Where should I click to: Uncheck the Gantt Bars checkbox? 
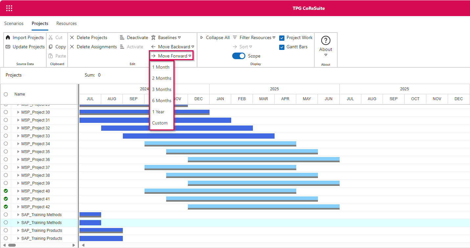pos(282,47)
